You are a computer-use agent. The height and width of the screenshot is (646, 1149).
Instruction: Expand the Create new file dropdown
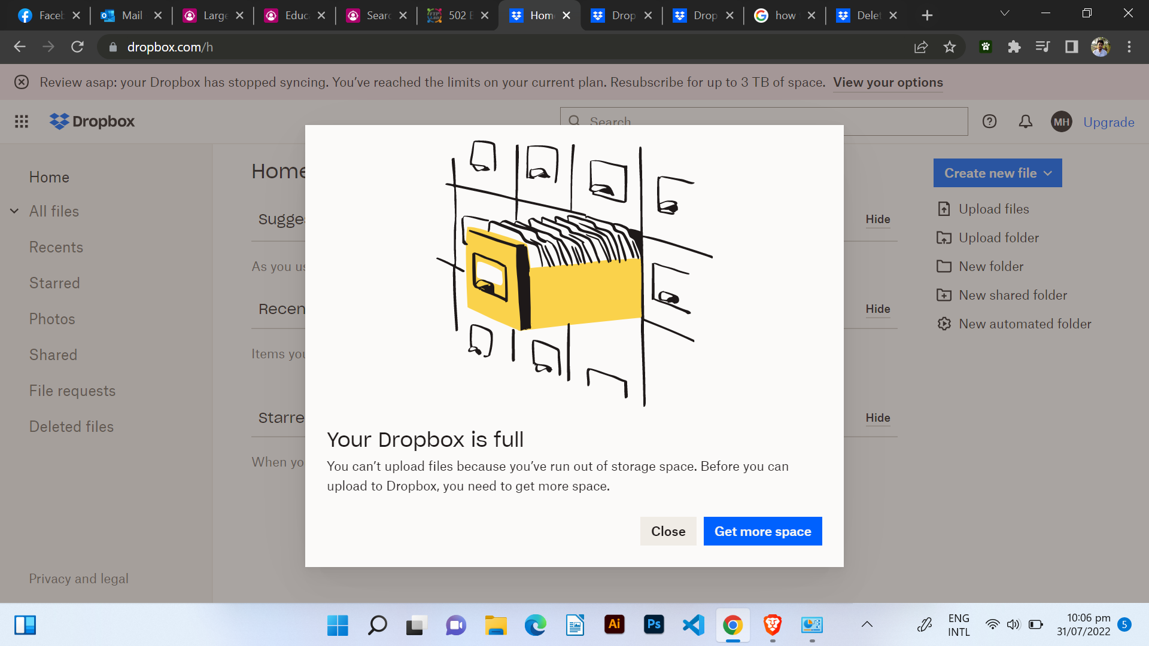click(998, 173)
